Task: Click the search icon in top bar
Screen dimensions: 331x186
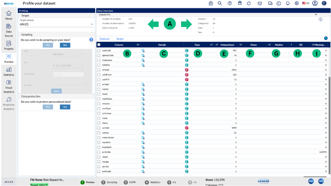Action: coord(220,3)
